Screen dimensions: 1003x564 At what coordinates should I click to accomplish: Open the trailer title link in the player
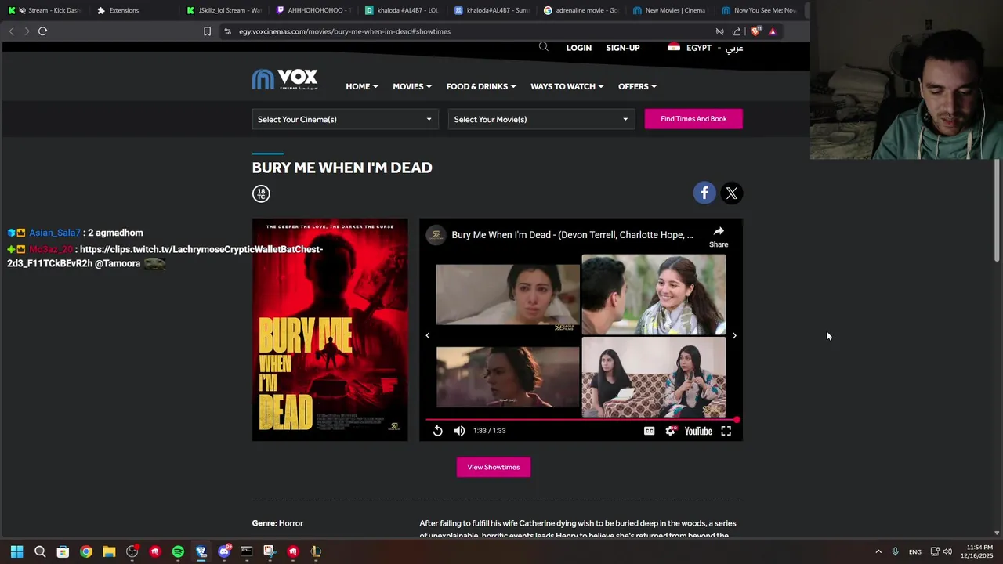572,235
